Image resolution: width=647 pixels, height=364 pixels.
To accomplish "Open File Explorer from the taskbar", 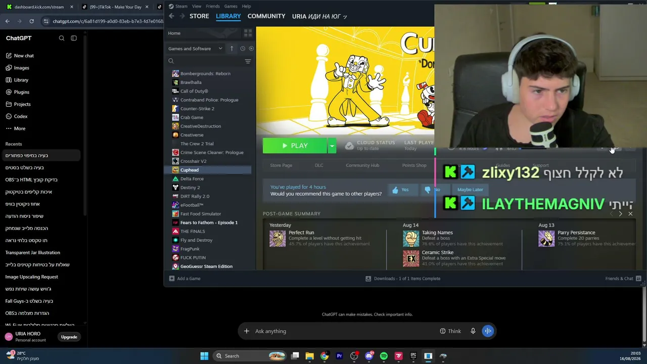I will click(310, 356).
